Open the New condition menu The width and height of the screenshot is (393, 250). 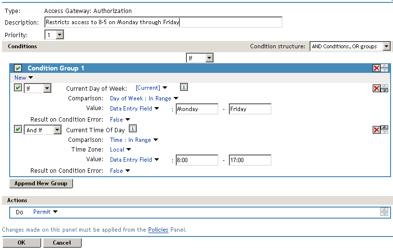(x=24, y=77)
